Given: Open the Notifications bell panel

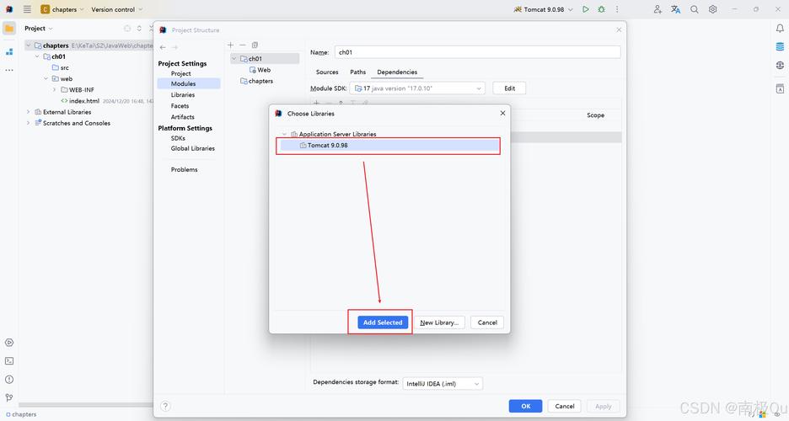Looking at the screenshot, I should pos(780,28).
